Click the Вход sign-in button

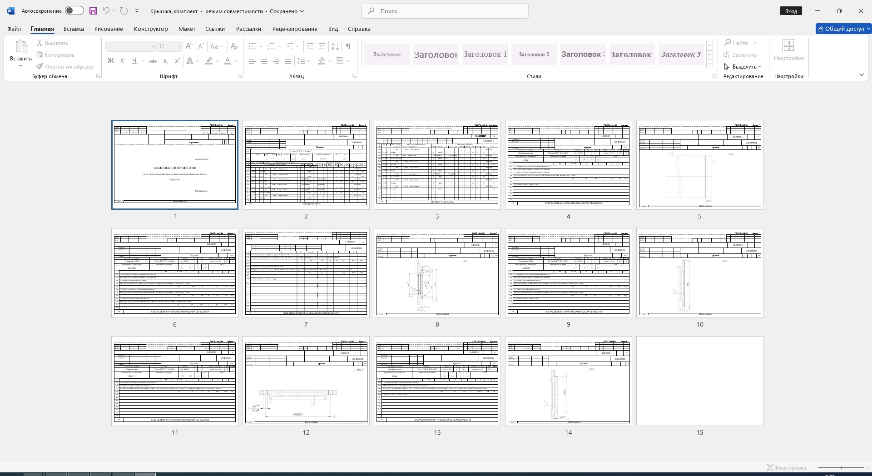point(791,11)
